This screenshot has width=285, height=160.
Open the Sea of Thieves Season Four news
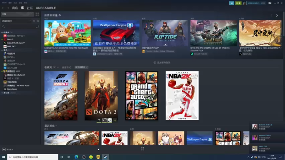(213, 33)
